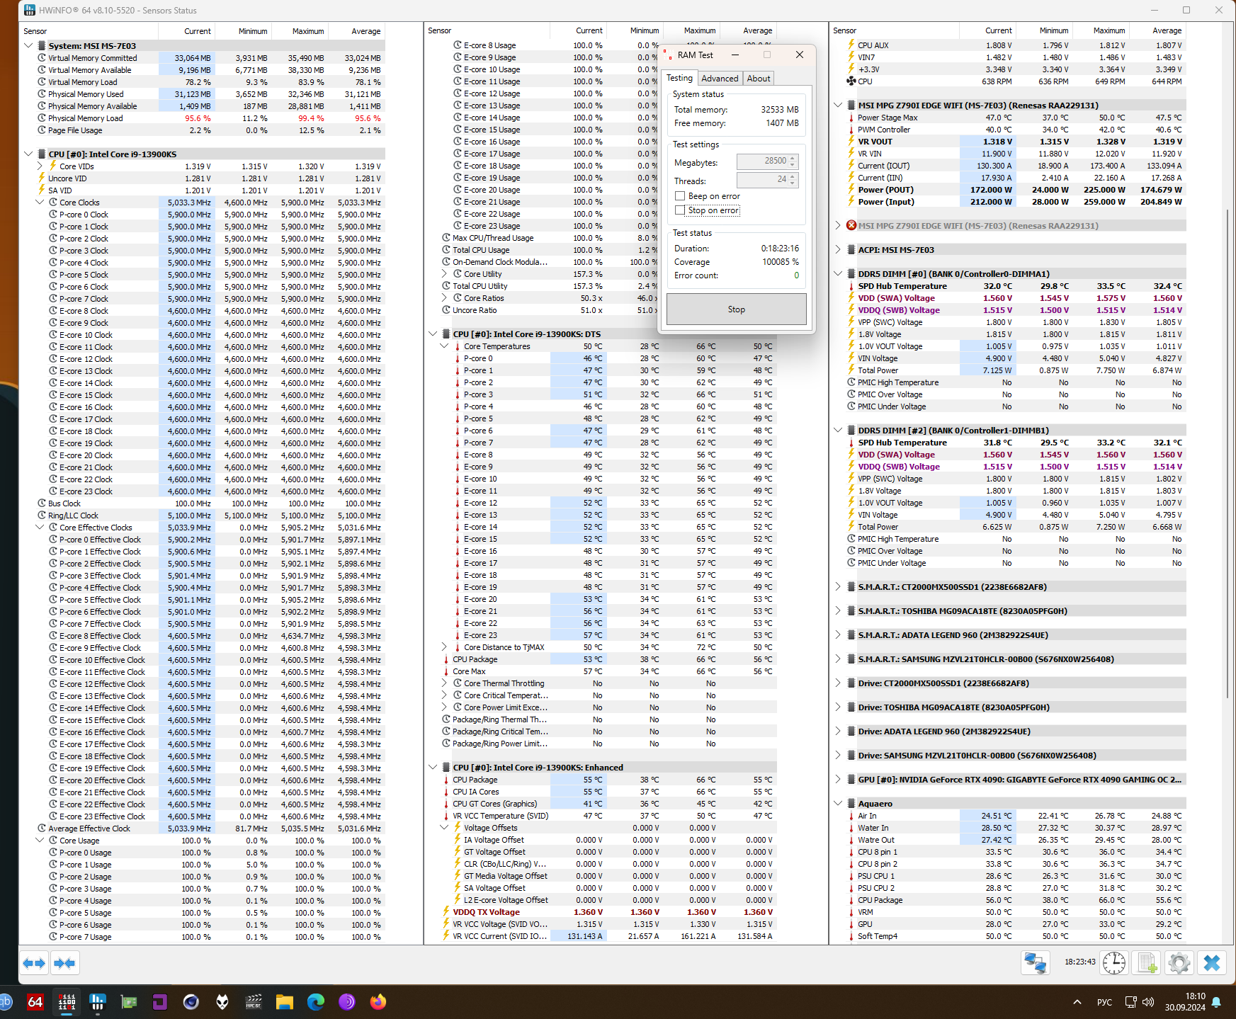Select the CPU Package row under DTS

[x=608, y=659]
